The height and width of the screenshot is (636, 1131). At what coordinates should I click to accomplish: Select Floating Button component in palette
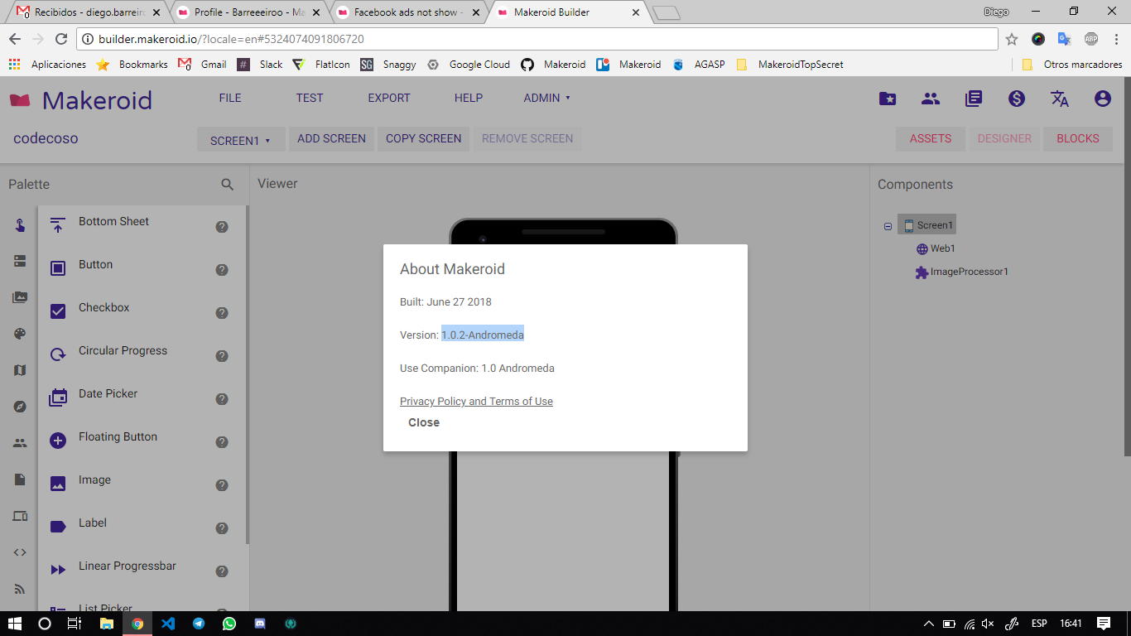pos(118,437)
